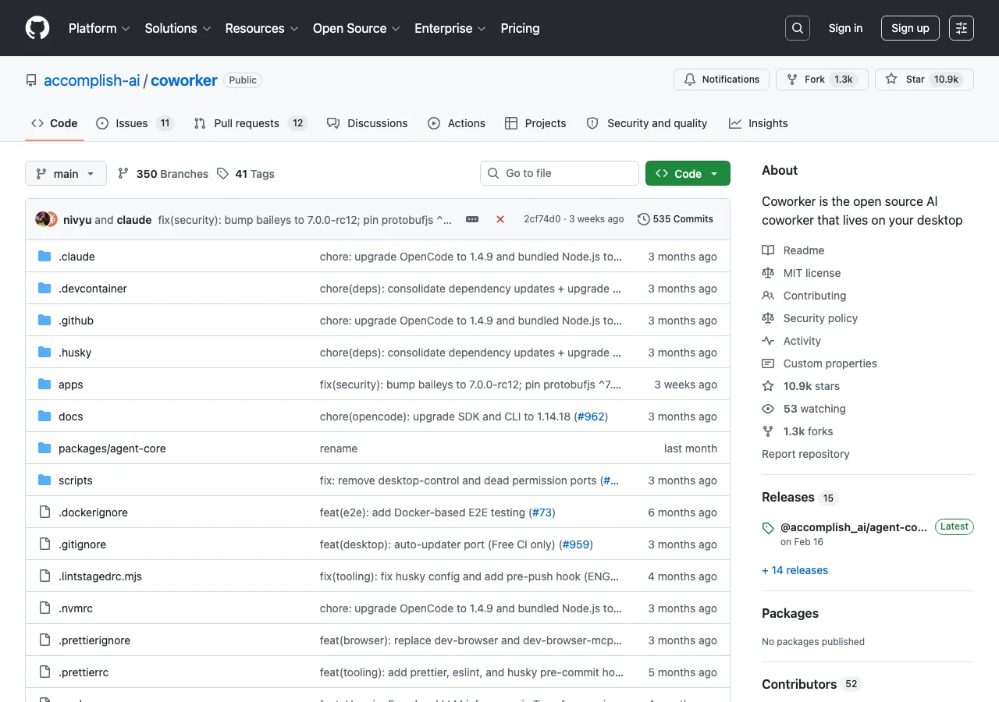Expand the Open Source menu

click(357, 28)
